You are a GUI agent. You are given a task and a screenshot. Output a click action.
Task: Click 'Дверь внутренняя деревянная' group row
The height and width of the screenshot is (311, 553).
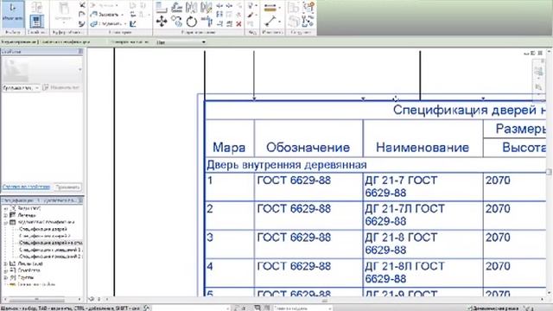(287, 165)
